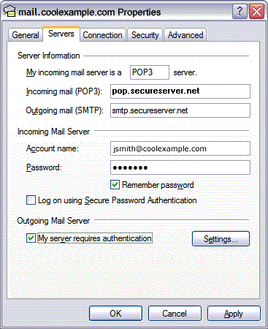
Task: Click the Incoming mail pop.secureserver.net field
Action: point(180,91)
